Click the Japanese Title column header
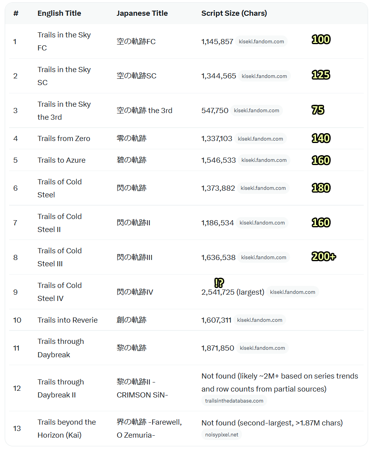 pos(142,13)
